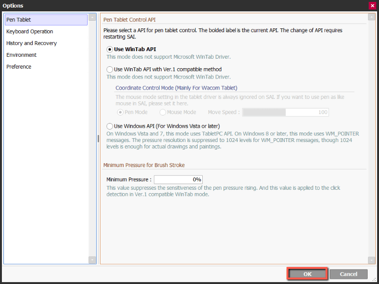Confirm settings with OK button
The width and height of the screenshot is (379, 284).
pyautogui.click(x=307, y=274)
